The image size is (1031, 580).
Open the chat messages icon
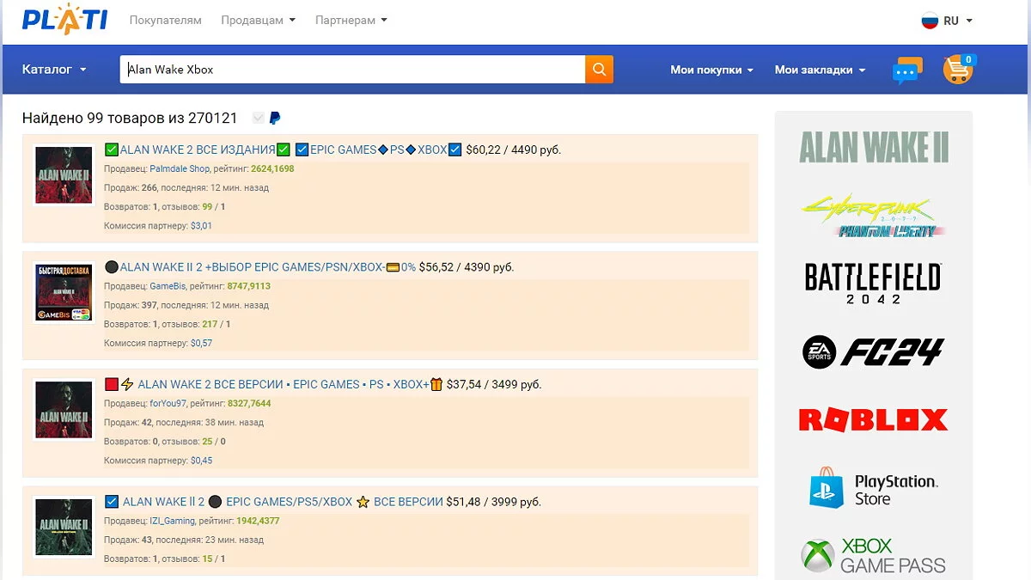tap(907, 70)
